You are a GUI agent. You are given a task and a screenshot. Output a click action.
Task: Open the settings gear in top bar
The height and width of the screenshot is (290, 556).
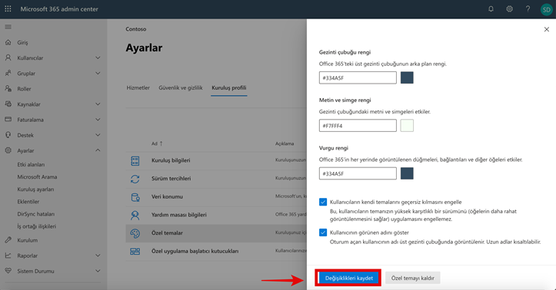509,9
